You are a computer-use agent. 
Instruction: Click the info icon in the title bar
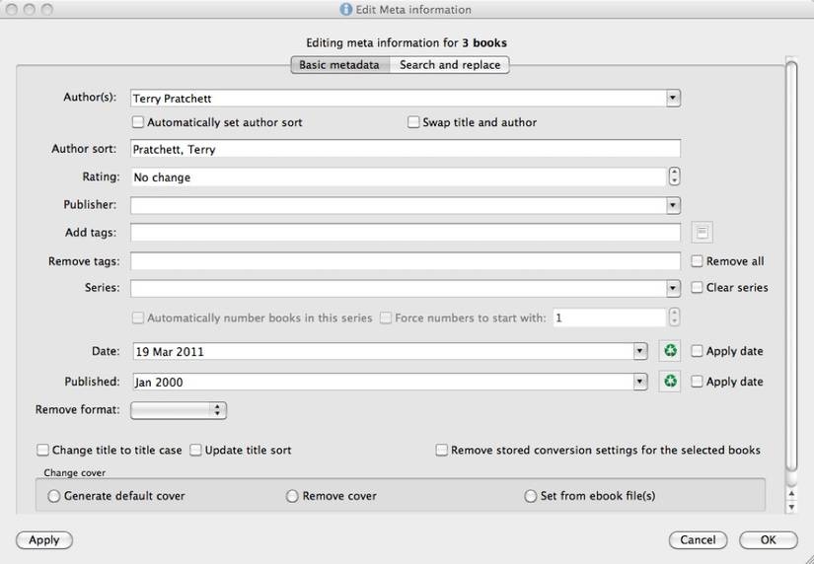345,9
